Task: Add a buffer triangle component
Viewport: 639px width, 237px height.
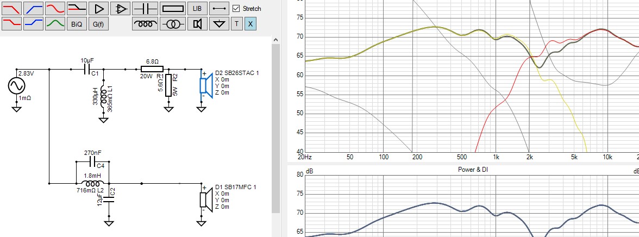Action: [98, 8]
